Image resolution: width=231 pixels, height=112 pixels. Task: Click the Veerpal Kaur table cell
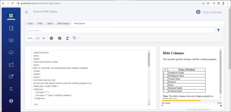[187, 79]
